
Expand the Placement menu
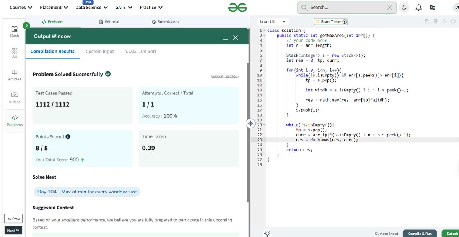[x=54, y=7]
